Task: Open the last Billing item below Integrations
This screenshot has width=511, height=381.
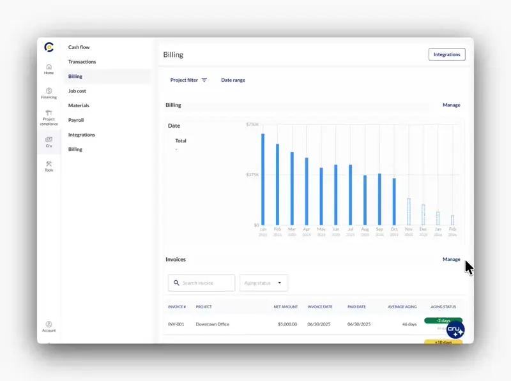Action: pyautogui.click(x=75, y=149)
